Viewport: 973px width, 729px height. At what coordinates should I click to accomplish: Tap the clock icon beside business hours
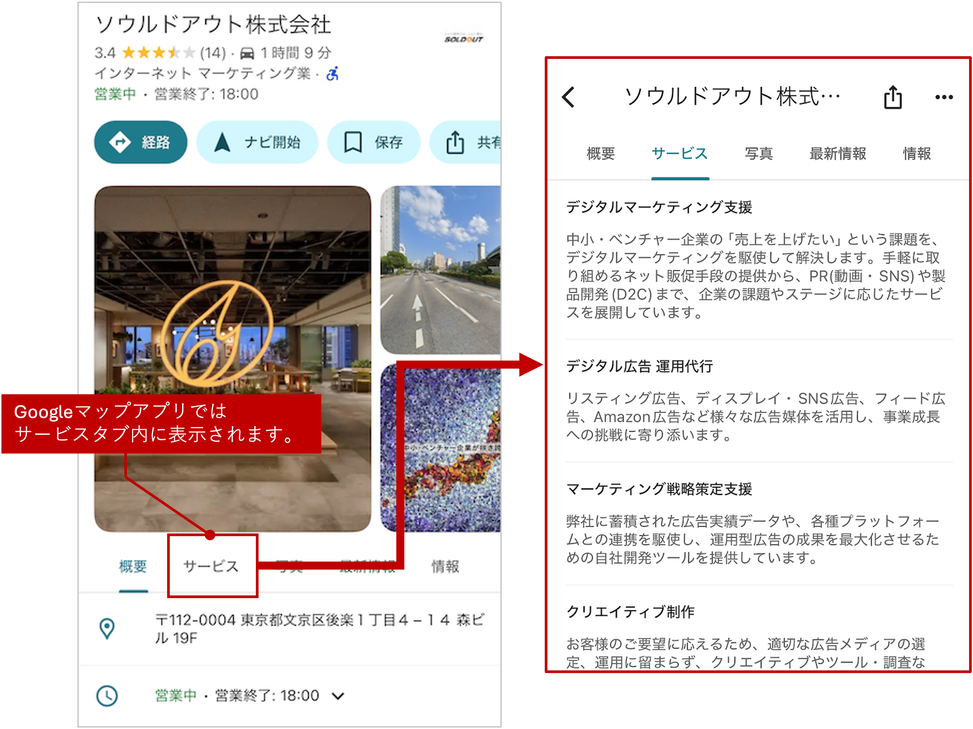(107, 696)
